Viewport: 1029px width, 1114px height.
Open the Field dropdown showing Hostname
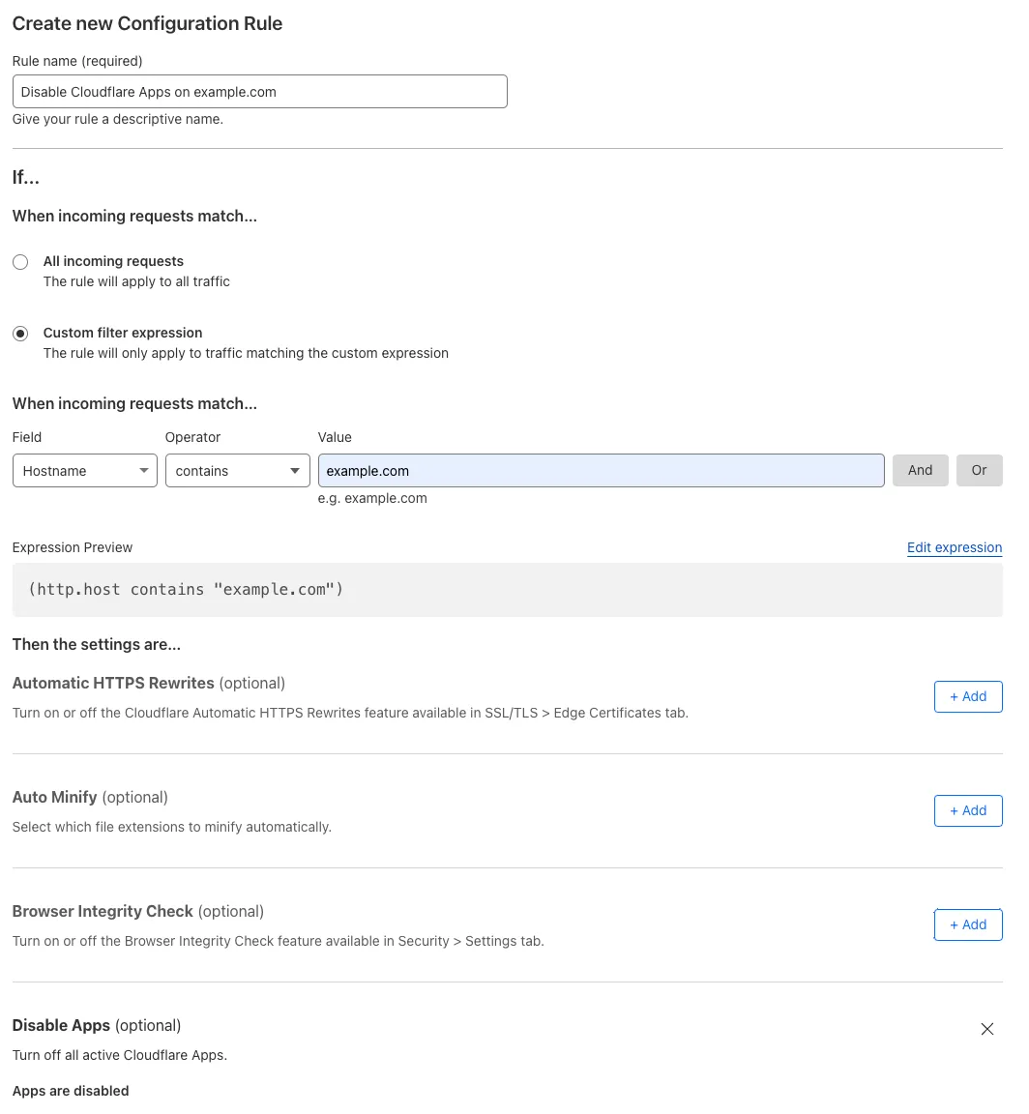point(84,471)
